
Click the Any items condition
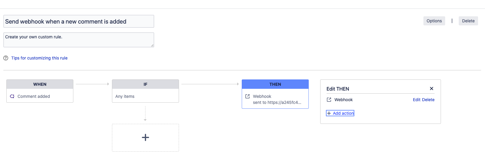125,96
